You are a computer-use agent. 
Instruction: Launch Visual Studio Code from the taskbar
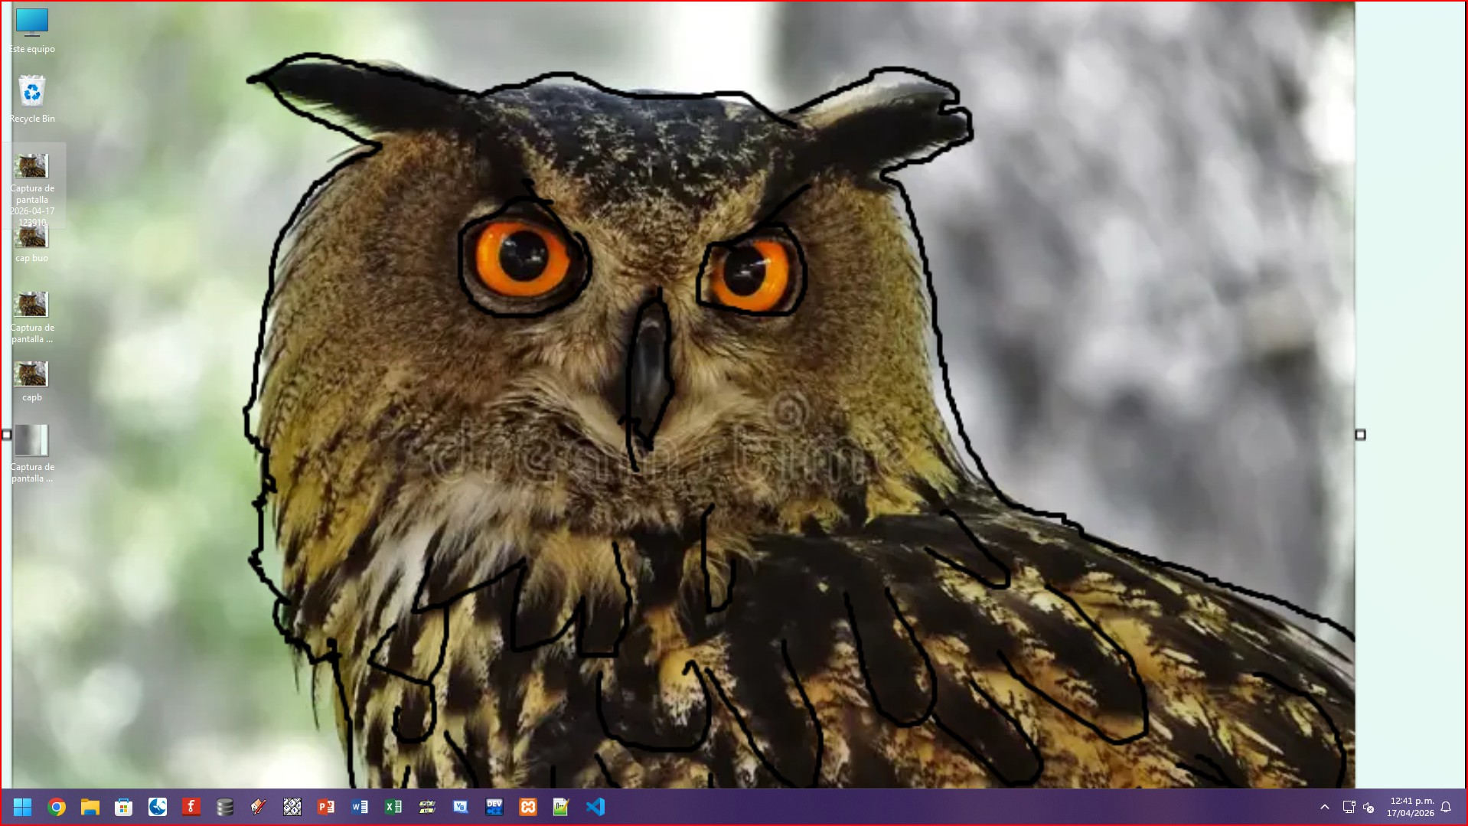(595, 807)
